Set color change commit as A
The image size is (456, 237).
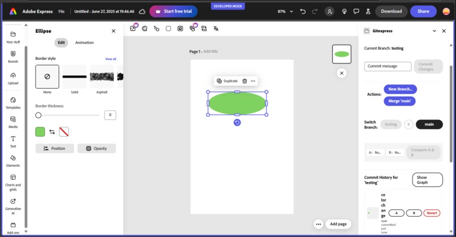click(397, 213)
